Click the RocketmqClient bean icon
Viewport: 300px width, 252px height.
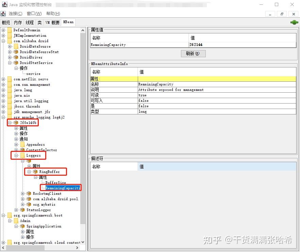click(x=29, y=193)
